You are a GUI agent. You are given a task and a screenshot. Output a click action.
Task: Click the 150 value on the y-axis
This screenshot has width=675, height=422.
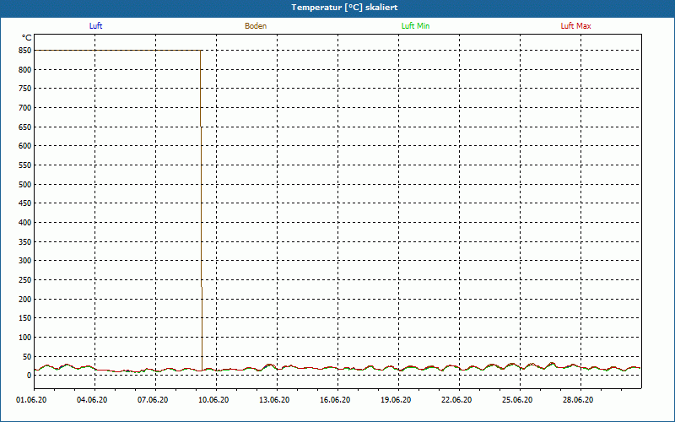click(25, 318)
